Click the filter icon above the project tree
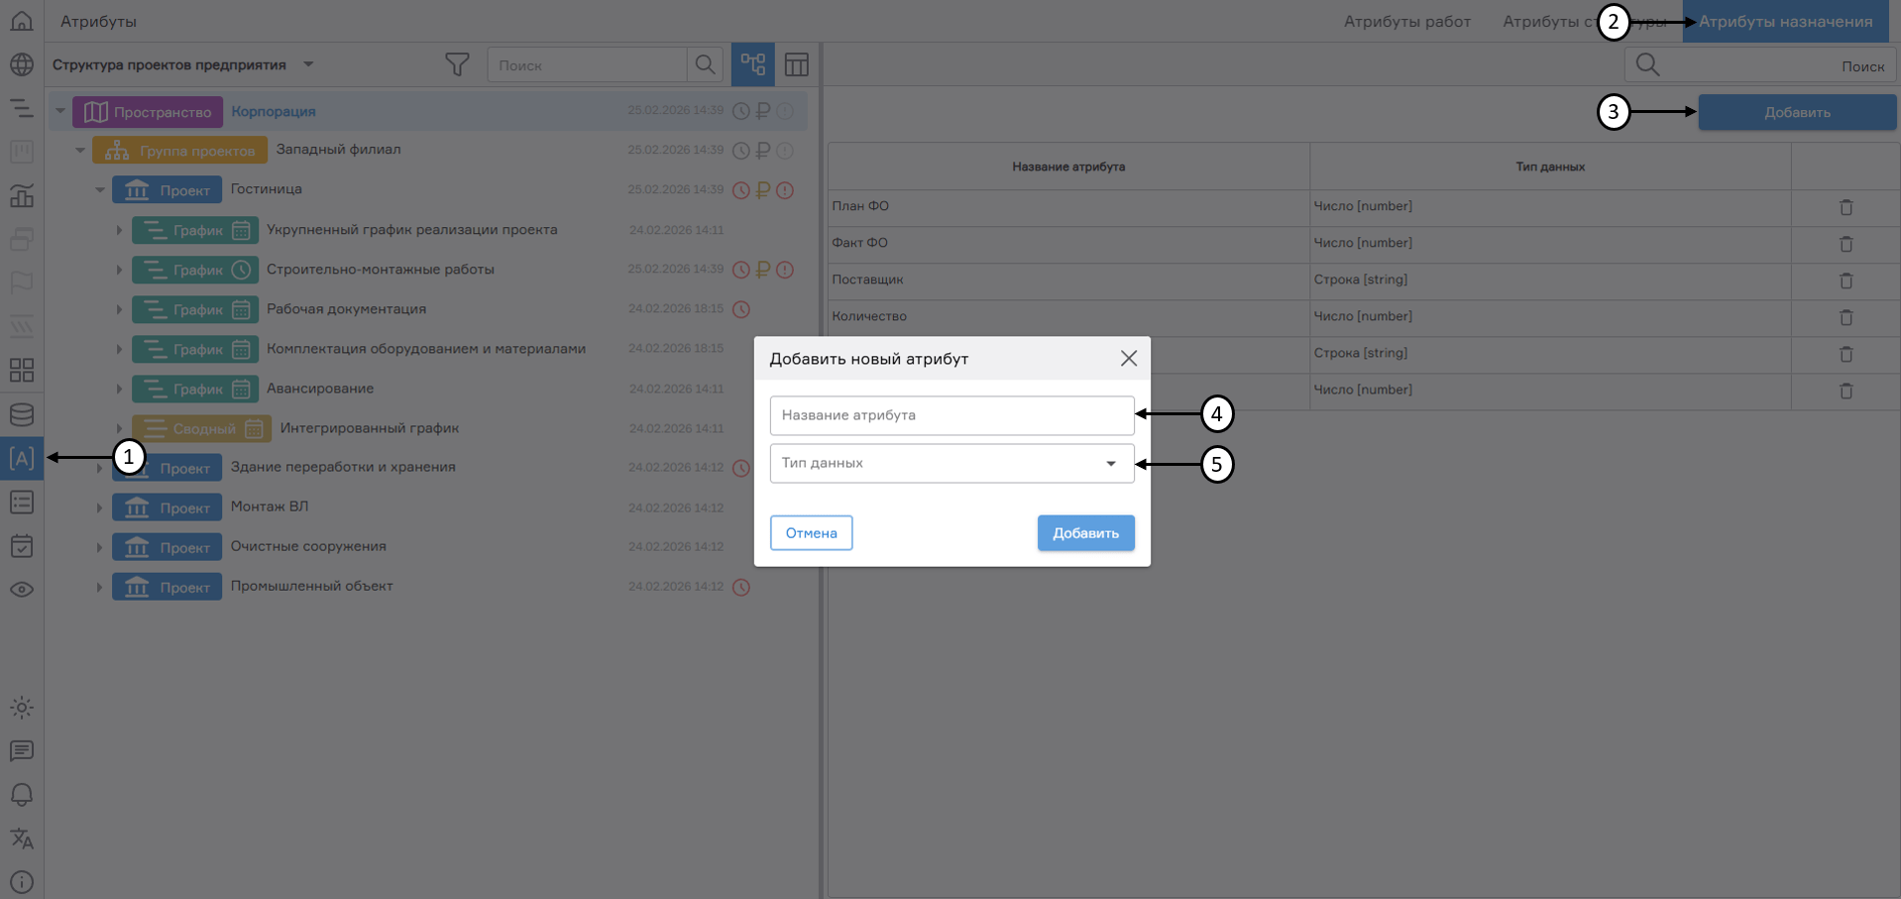Viewport: 1901px width, 899px height. tap(457, 63)
